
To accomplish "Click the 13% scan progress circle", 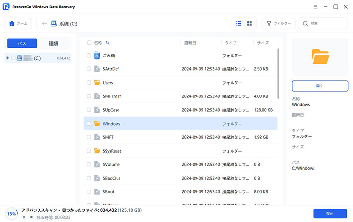I will point(11,214).
